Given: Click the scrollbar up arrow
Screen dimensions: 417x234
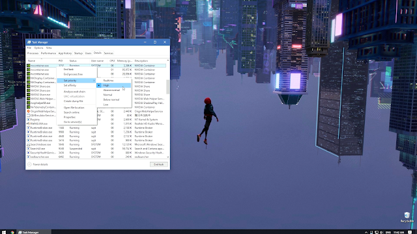Looking at the screenshot, I should [x=168, y=60].
